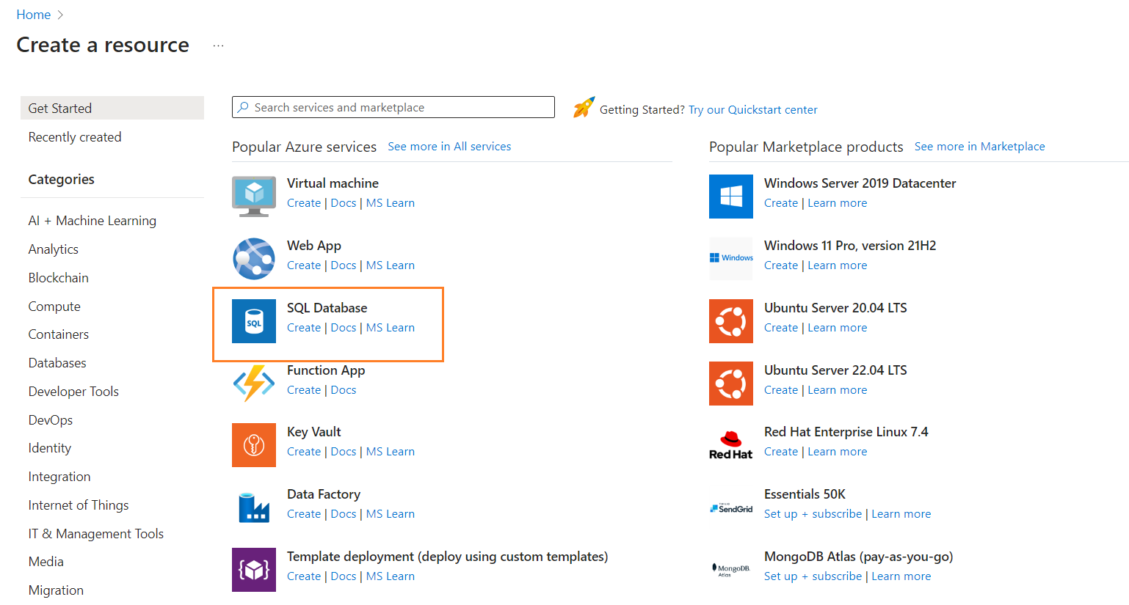
Task: Click the Function App lightning icon
Action: (x=253, y=383)
